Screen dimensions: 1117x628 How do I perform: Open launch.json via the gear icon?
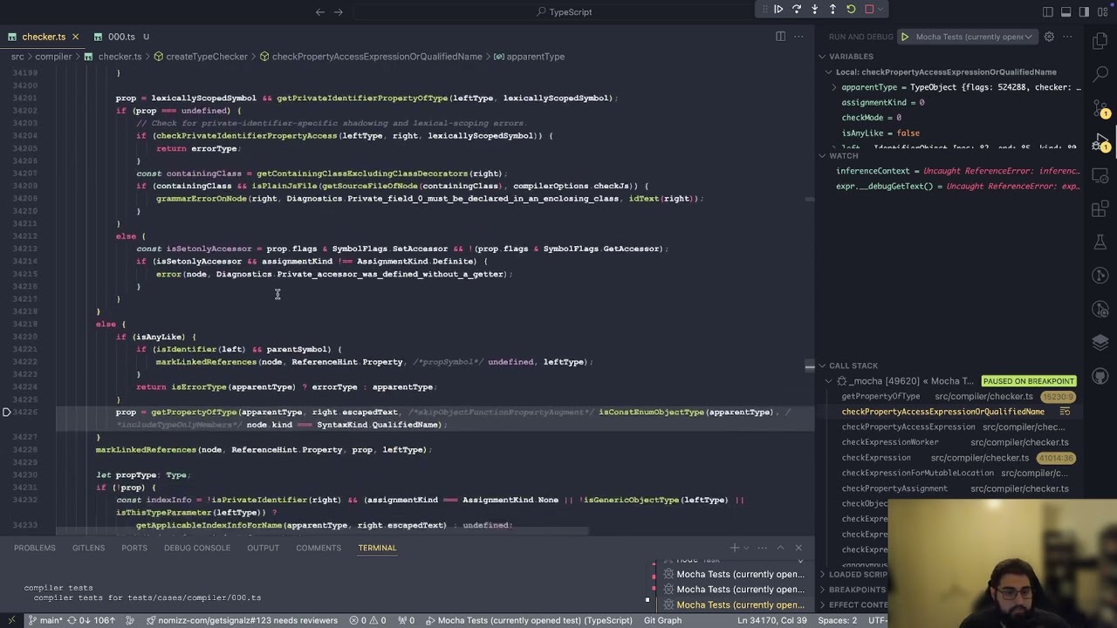click(x=1049, y=37)
